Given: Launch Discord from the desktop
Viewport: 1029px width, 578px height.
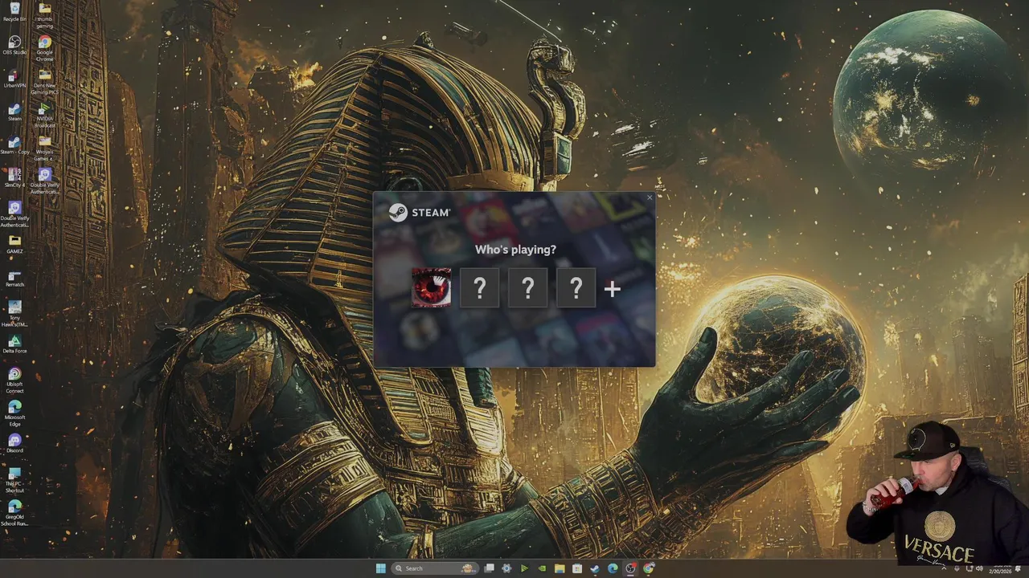Looking at the screenshot, I should 14,444.
